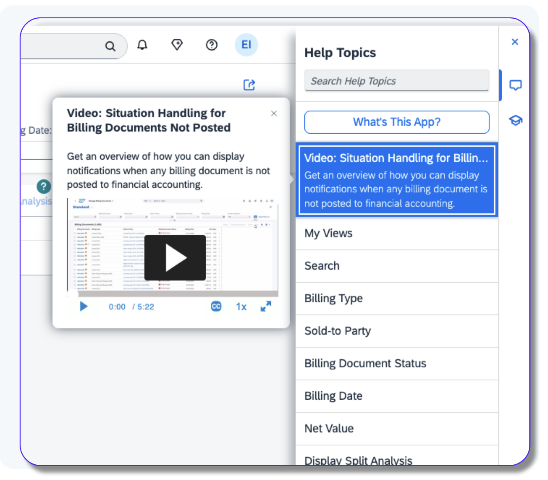
Task: Click the help question mark icon
Action: (211, 45)
